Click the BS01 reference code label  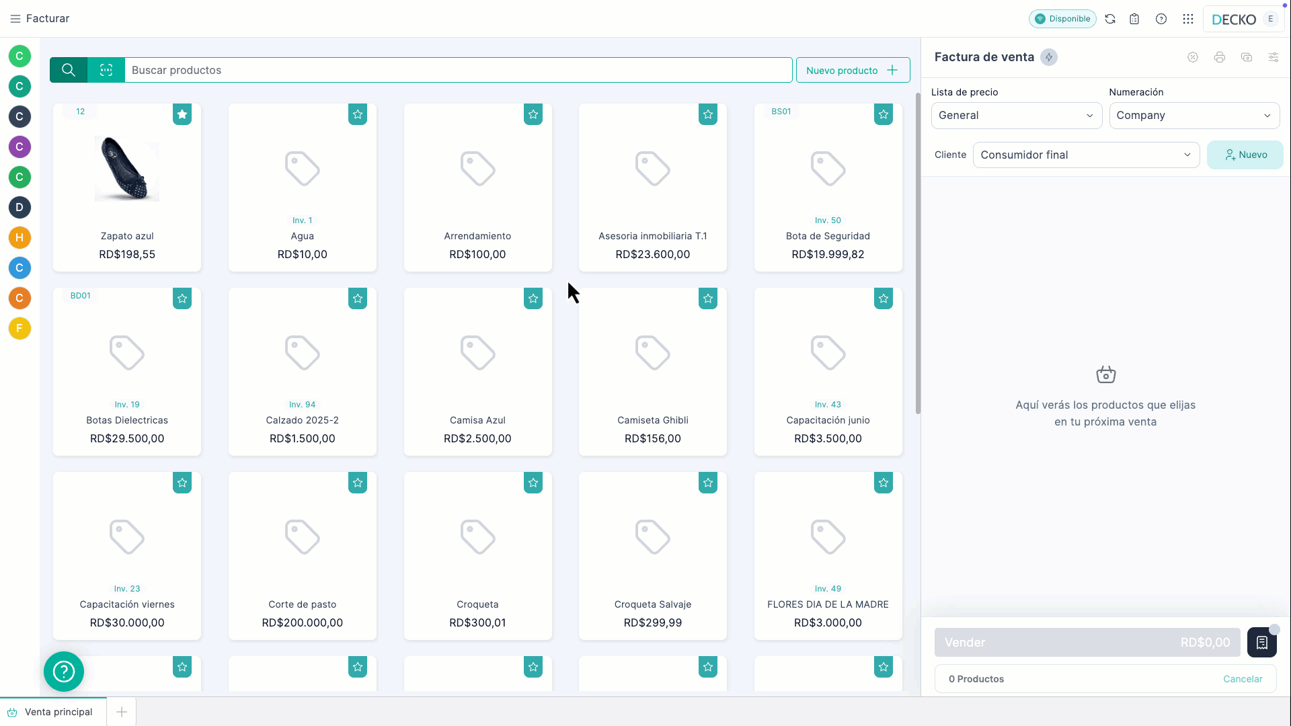tap(781, 112)
